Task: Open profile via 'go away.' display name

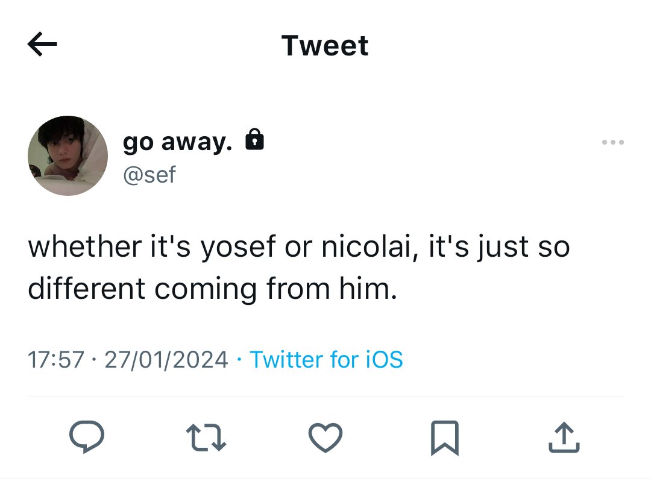Action: coord(177,142)
